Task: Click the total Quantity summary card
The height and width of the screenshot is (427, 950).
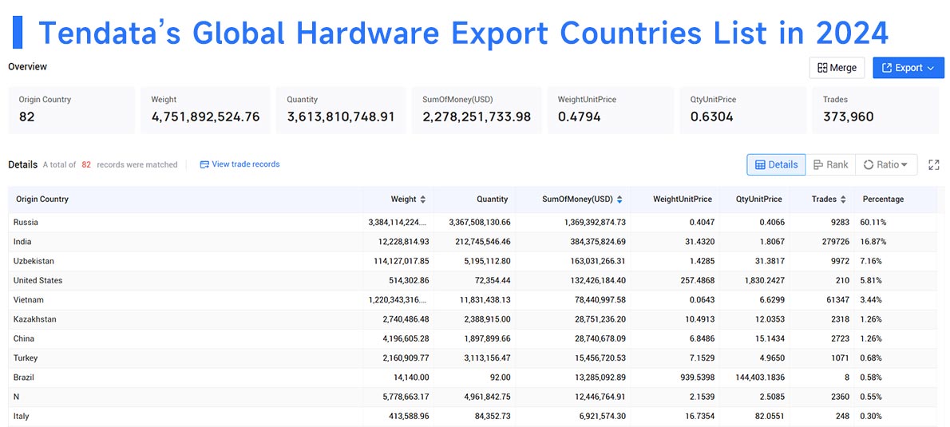Action: point(341,110)
